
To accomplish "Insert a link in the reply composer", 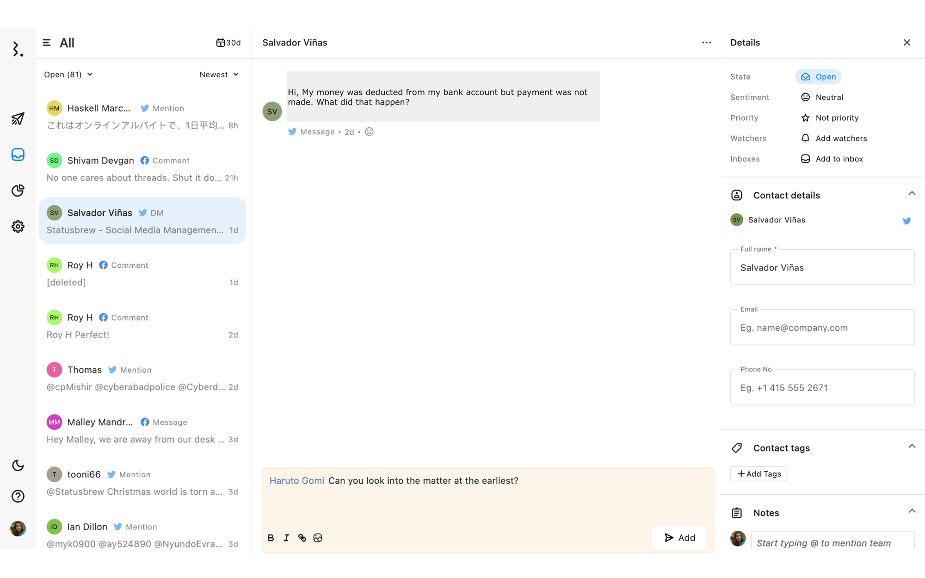I will pos(302,538).
